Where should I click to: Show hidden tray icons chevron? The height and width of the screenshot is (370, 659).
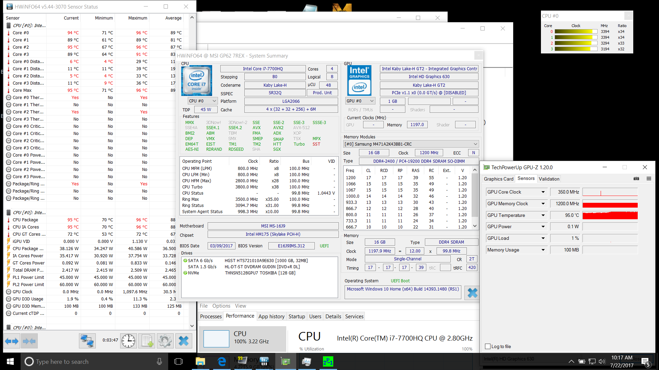571,361
